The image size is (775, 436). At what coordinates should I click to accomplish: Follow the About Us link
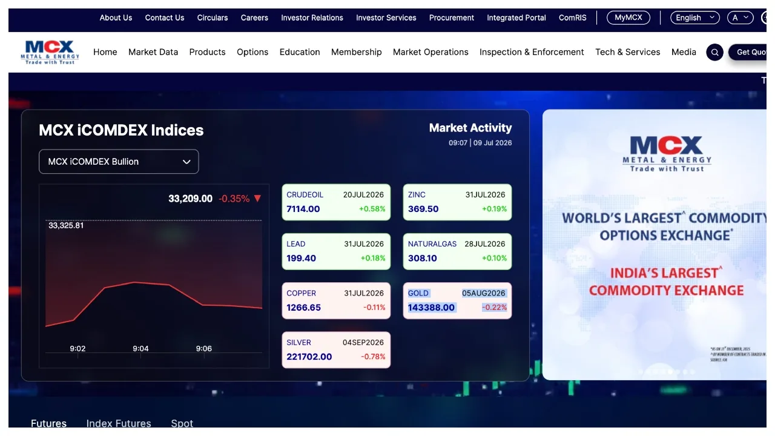pyautogui.click(x=116, y=18)
